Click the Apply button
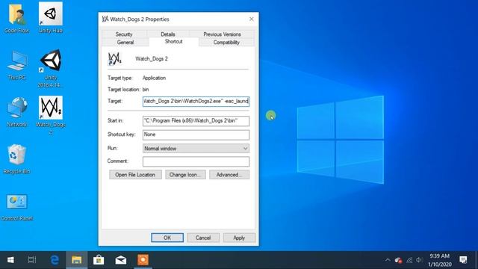The height and width of the screenshot is (269, 478). tap(239, 238)
